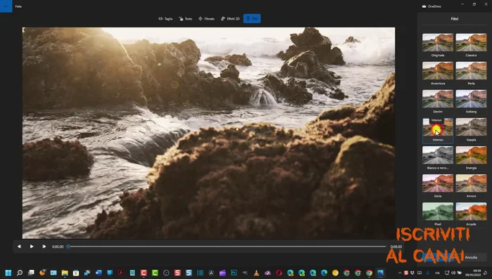Apply the Arcade filter thumbnail
The image size is (492, 279).
tap(471, 212)
